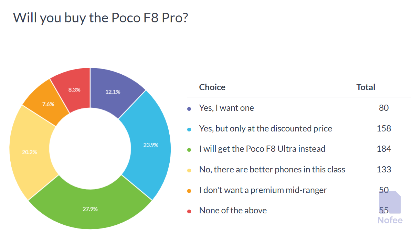Click yellow legend dot for better phones option
This screenshot has width=413, height=234.
(189, 170)
